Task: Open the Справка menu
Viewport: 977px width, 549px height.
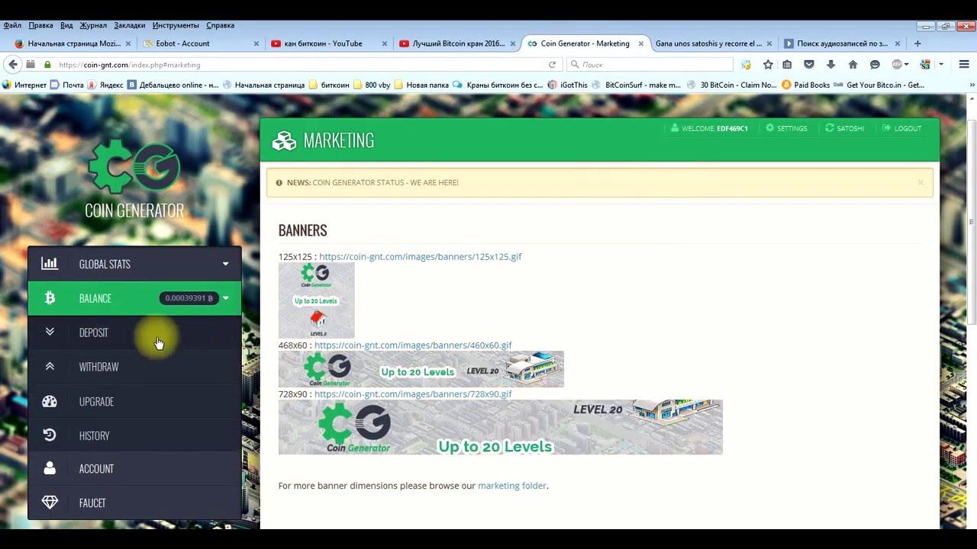Action: click(220, 25)
